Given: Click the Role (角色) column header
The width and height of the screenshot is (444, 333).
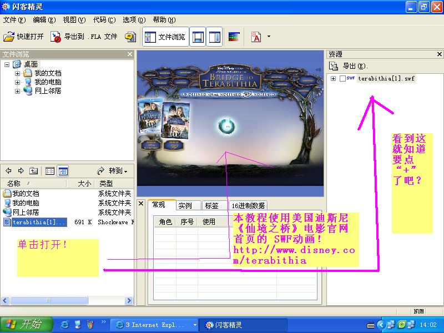Looking at the screenshot, I should 165,221.
